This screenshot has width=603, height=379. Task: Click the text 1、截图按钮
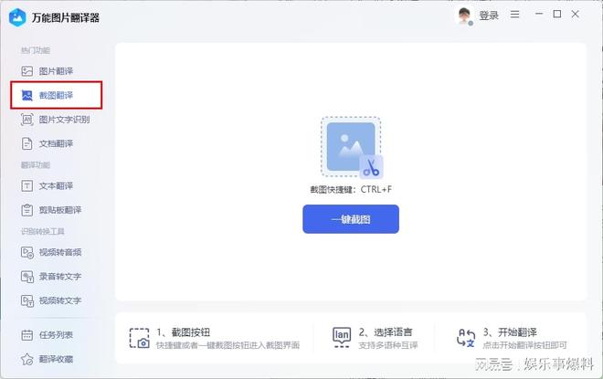183,332
